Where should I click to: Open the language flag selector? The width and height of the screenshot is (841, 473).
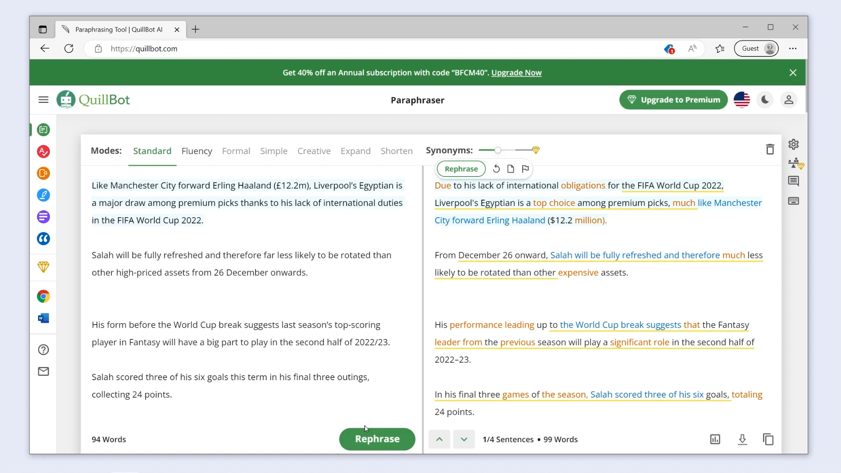tap(742, 100)
